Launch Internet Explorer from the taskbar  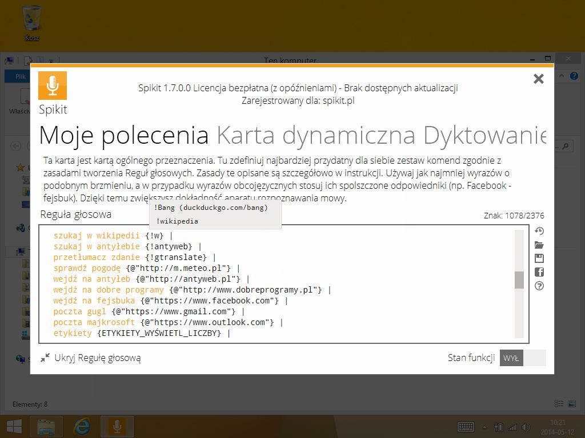(x=82, y=427)
